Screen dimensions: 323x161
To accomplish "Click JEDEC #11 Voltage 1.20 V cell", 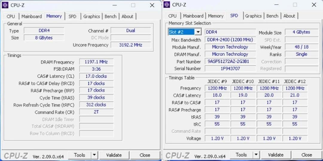I will coord(269,138).
